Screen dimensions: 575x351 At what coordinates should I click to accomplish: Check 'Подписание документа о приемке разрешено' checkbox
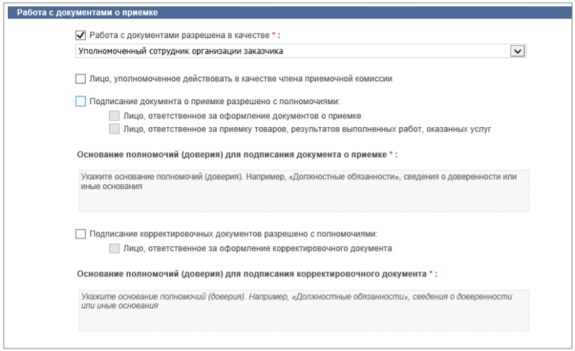(81, 101)
